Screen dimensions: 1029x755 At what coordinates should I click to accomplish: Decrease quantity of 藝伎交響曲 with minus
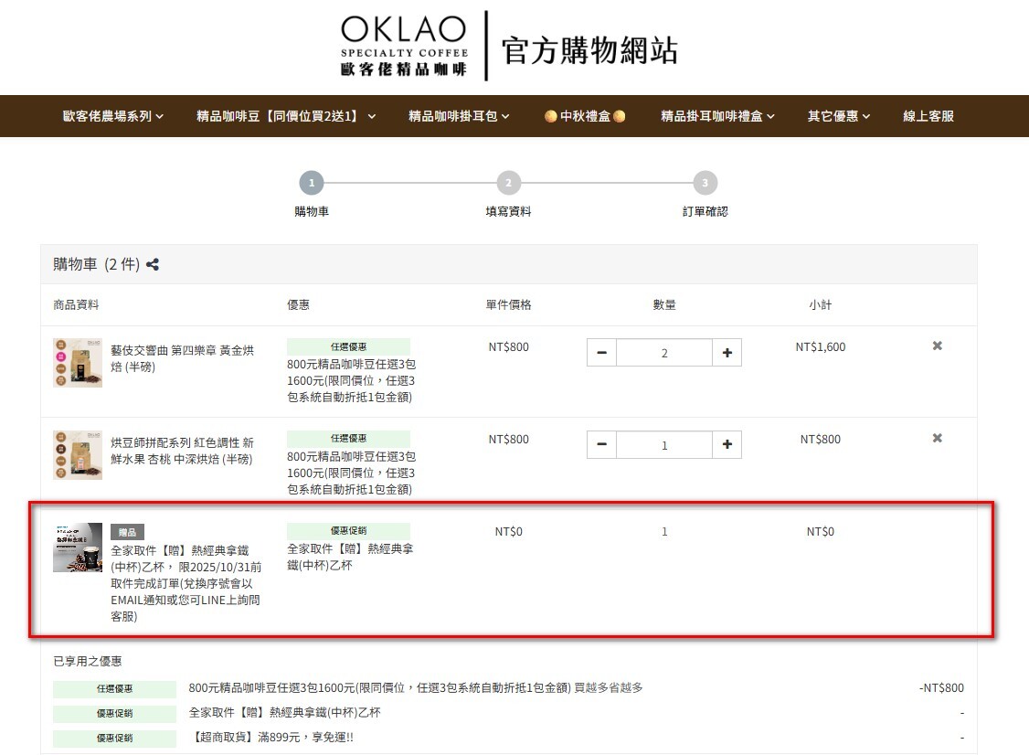[602, 353]
